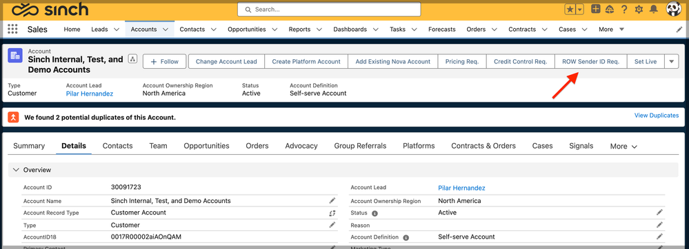Open Global Actions plus icon
The width and height of the screenshot is (689, 249).
[x=595, y=9]
